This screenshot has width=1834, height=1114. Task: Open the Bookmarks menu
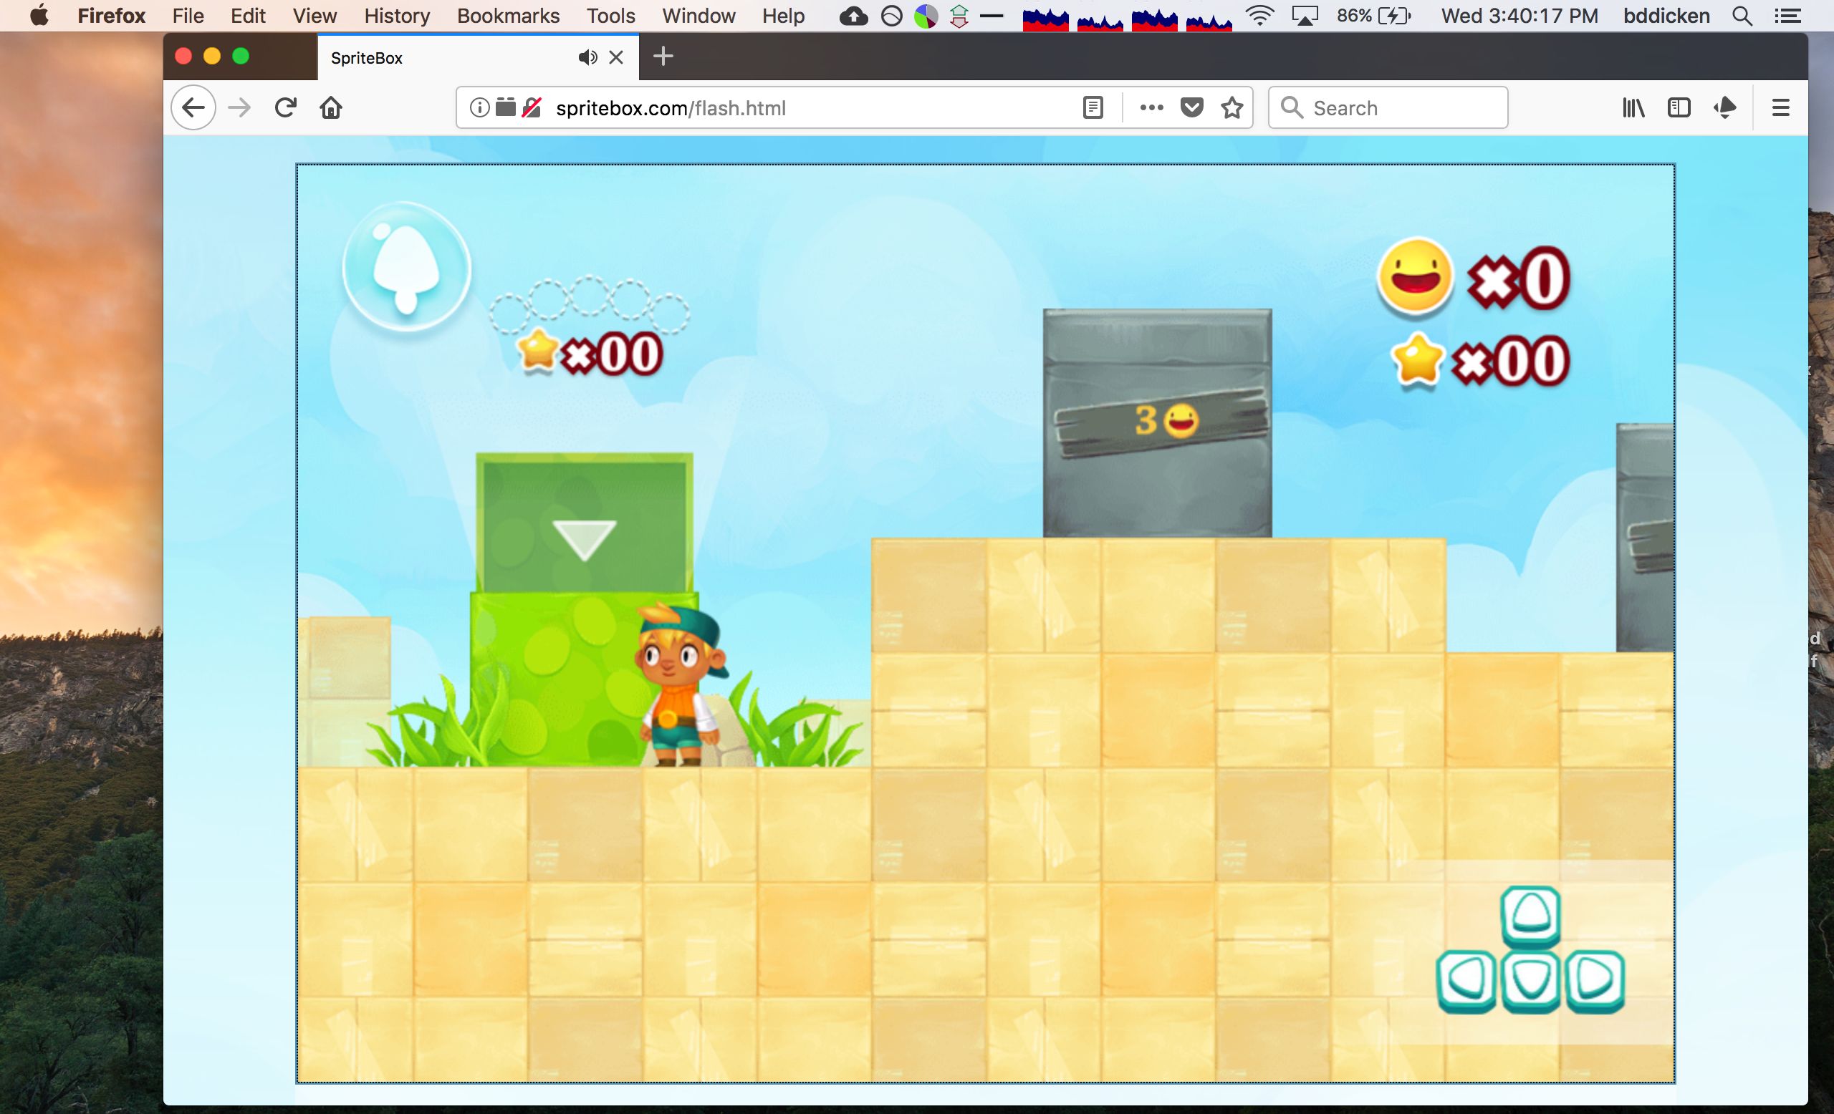click(508, 16)
